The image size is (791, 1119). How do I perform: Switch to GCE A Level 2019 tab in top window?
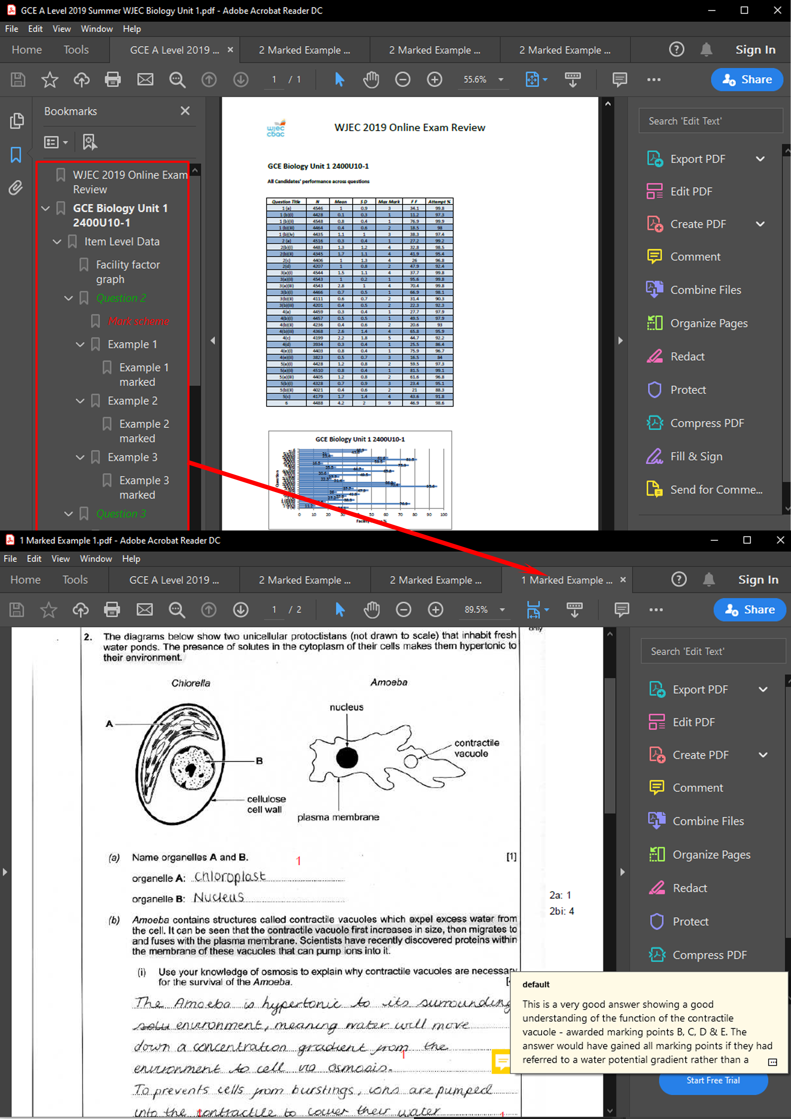point(174,50)
